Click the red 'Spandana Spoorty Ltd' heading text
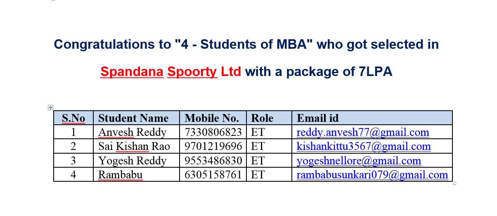Image resolution: width=497 pixels, height=216 pixels. 170,72
